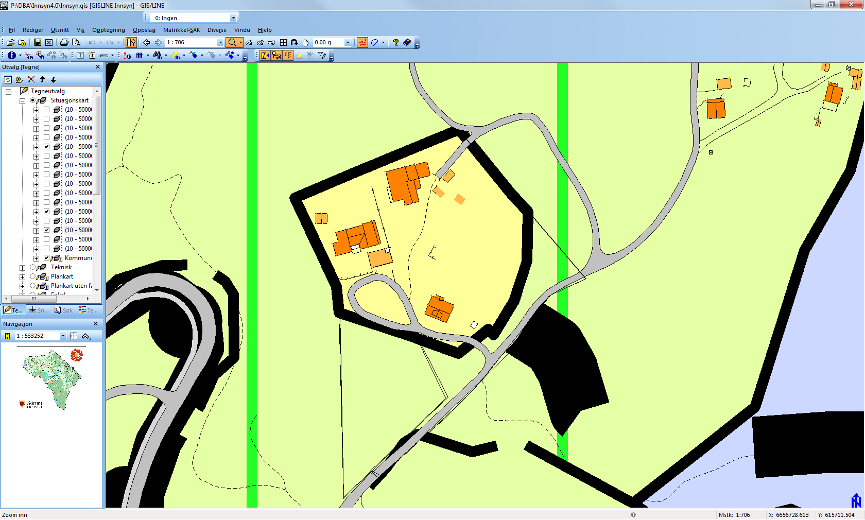
Task: Click the binoculars search icon
Action: point(158,56)
